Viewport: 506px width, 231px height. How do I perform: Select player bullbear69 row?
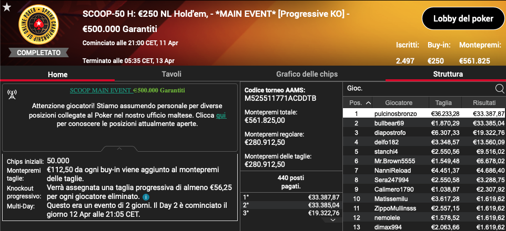(424, 123)
